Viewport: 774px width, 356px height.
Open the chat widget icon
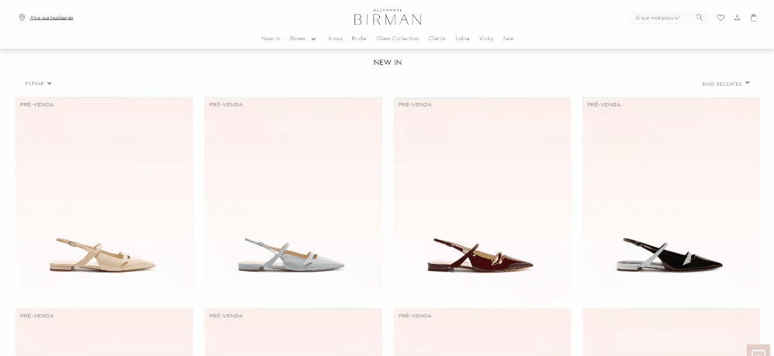[x=759, y=350]
